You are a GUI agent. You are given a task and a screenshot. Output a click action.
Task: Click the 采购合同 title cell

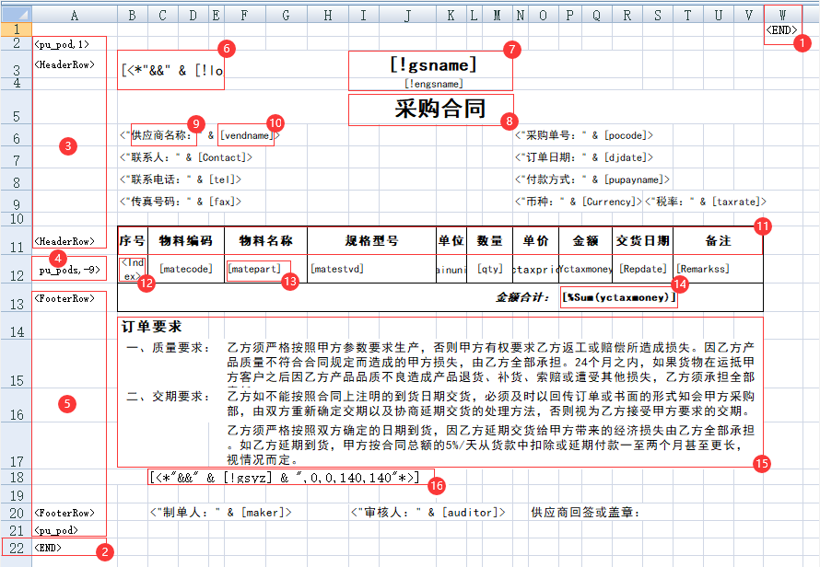click(440, 109)
